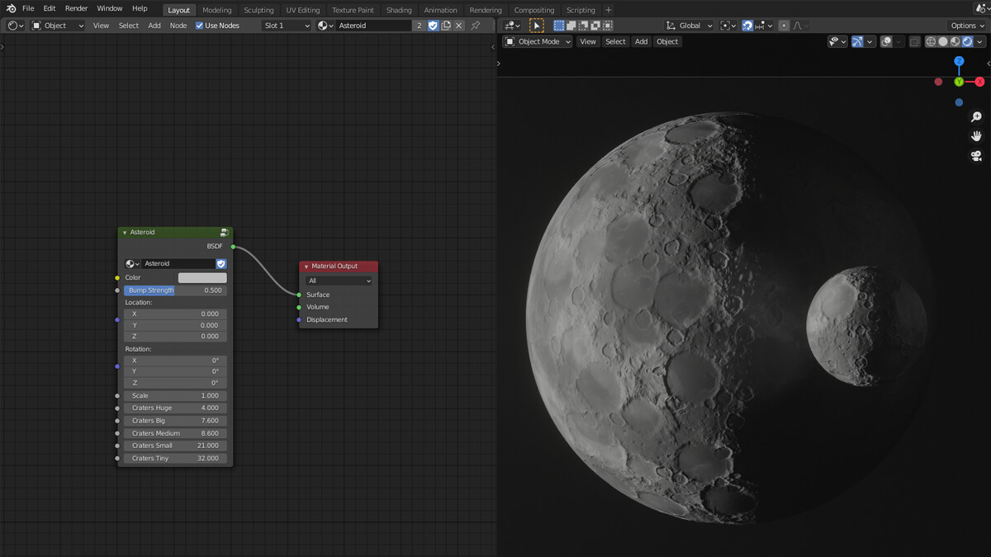
Task: Activate Material Preview shading
Action: pyautogui.click(x=955, y=41)
